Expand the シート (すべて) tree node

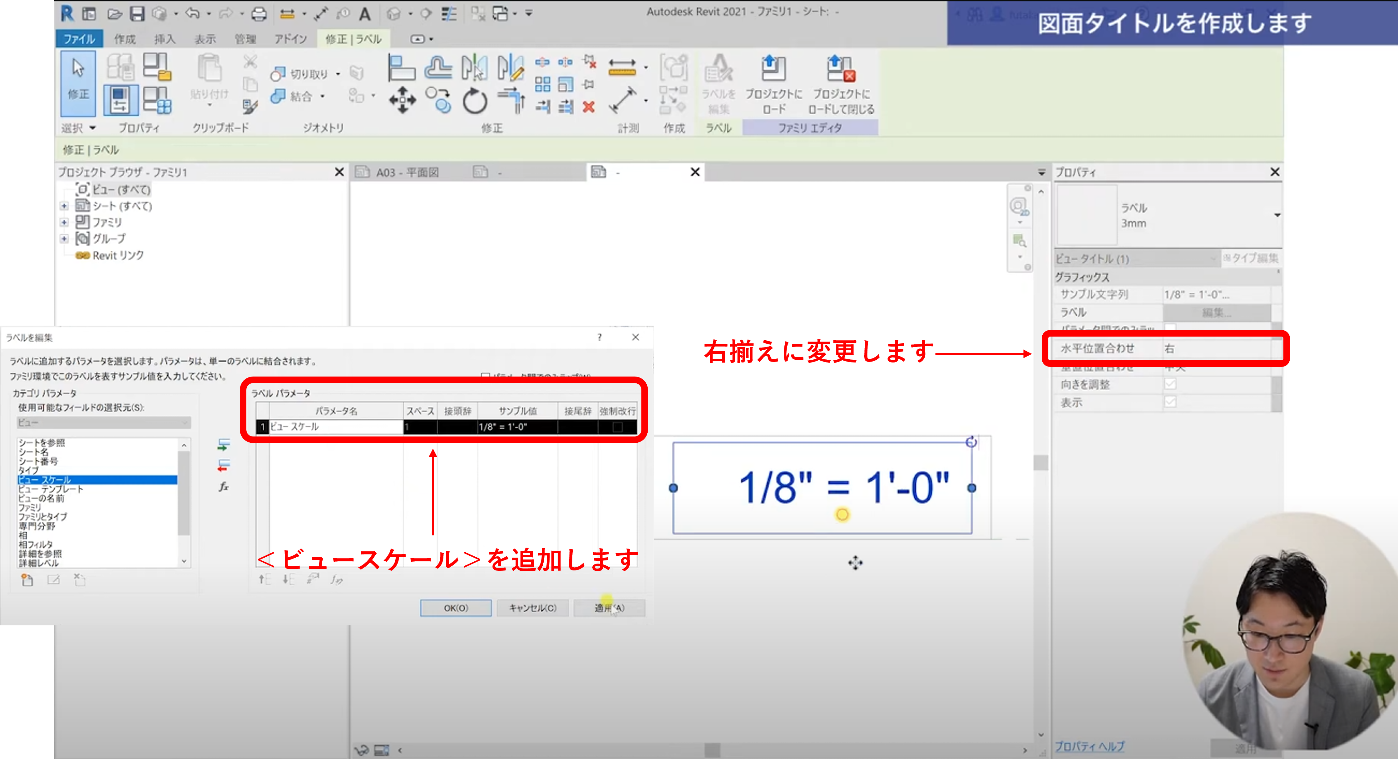[64, 206]
